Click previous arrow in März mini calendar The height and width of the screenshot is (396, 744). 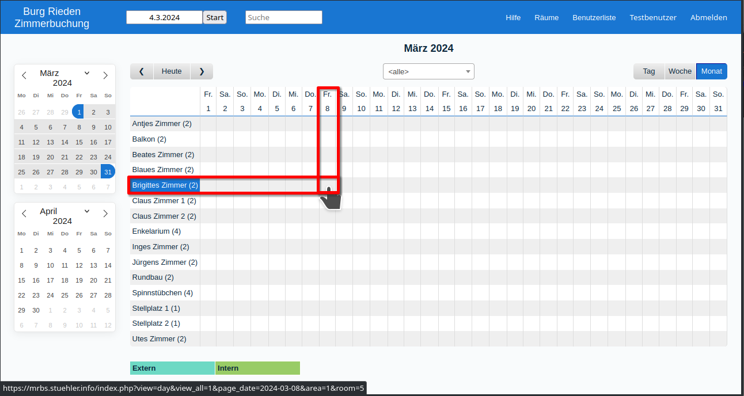tap(24, 75)
